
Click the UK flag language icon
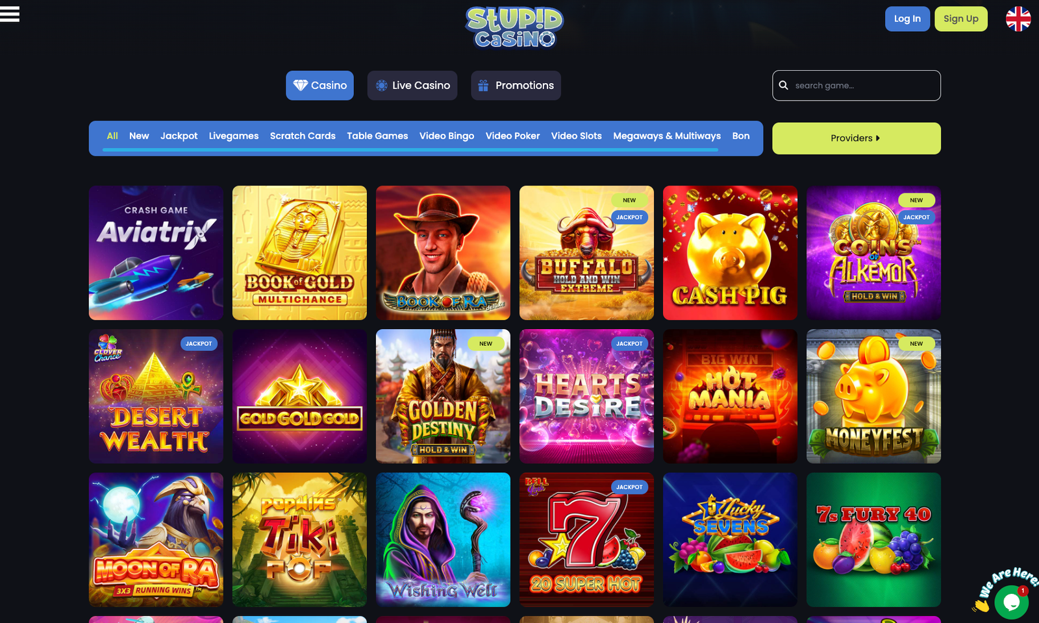click(1018, 19)
